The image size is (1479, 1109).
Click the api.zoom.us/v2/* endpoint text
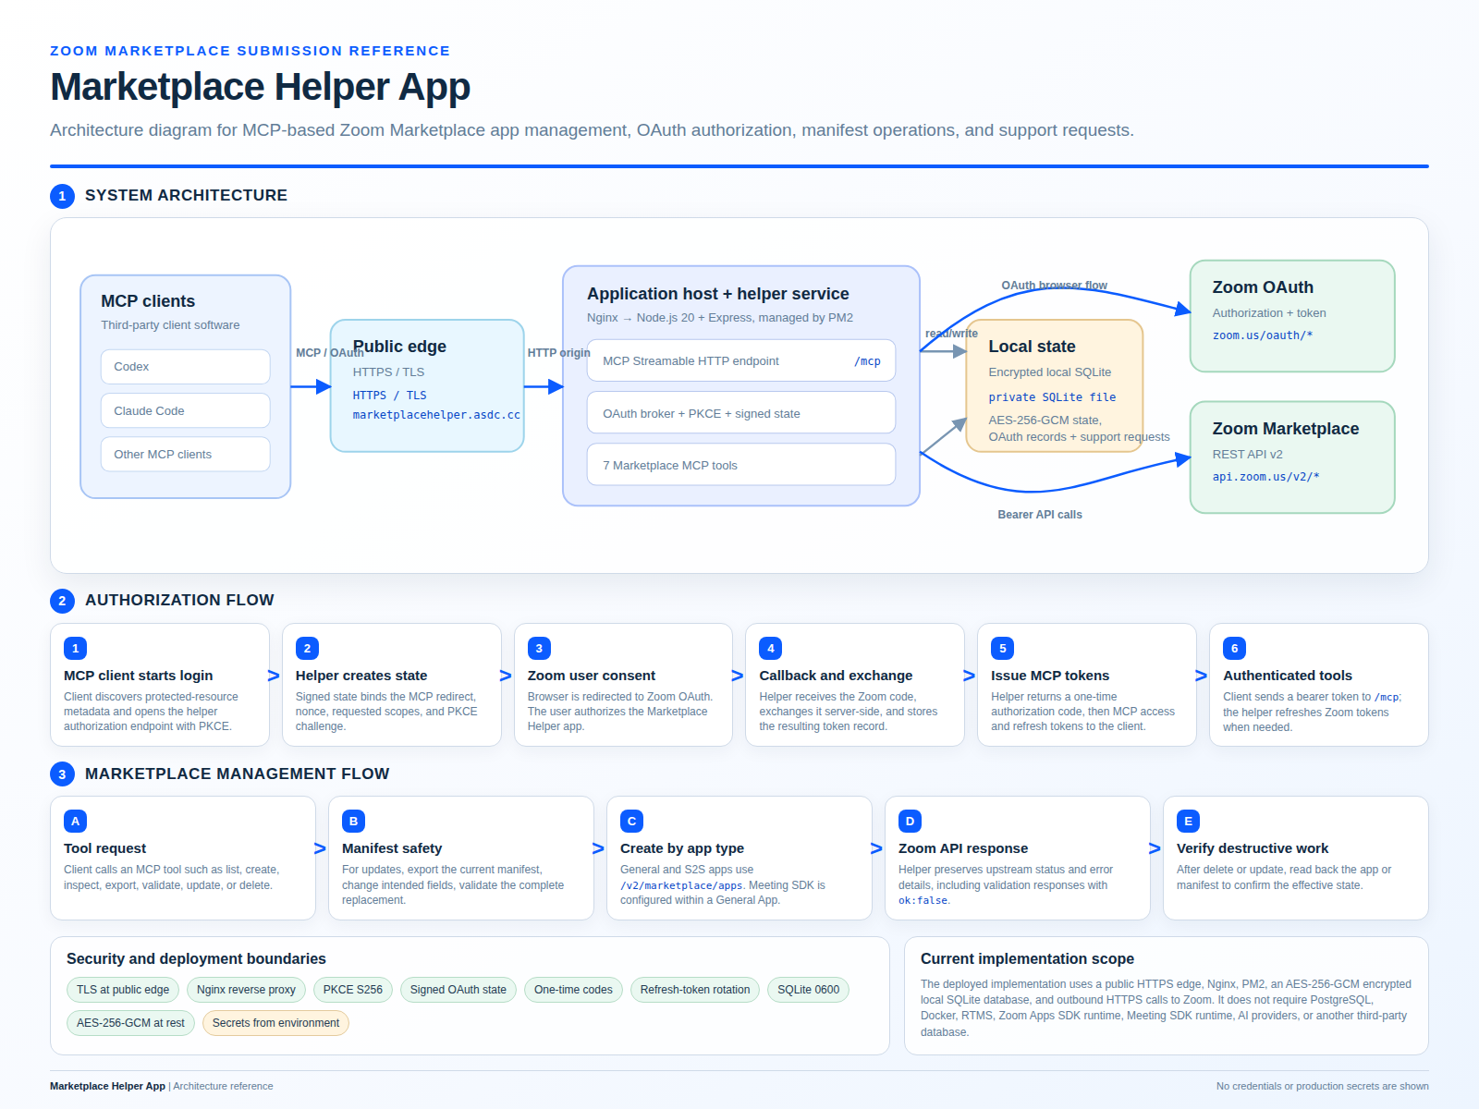pos(1266,477)
